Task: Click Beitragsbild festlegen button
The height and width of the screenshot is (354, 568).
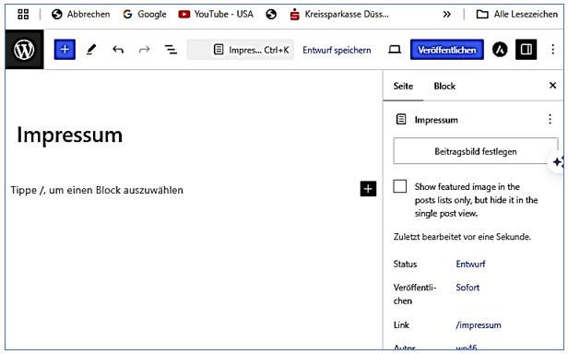Action: pos(476,151)
